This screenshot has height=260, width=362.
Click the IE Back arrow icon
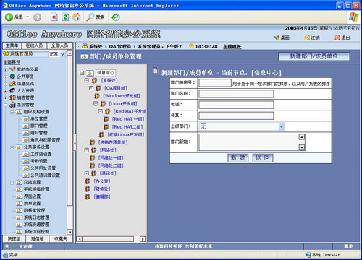[9, 17]
